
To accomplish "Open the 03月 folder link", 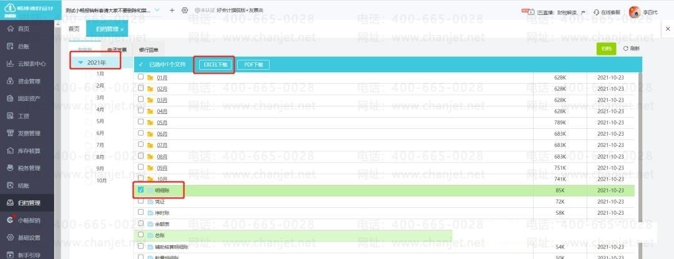I will point(162,100).
